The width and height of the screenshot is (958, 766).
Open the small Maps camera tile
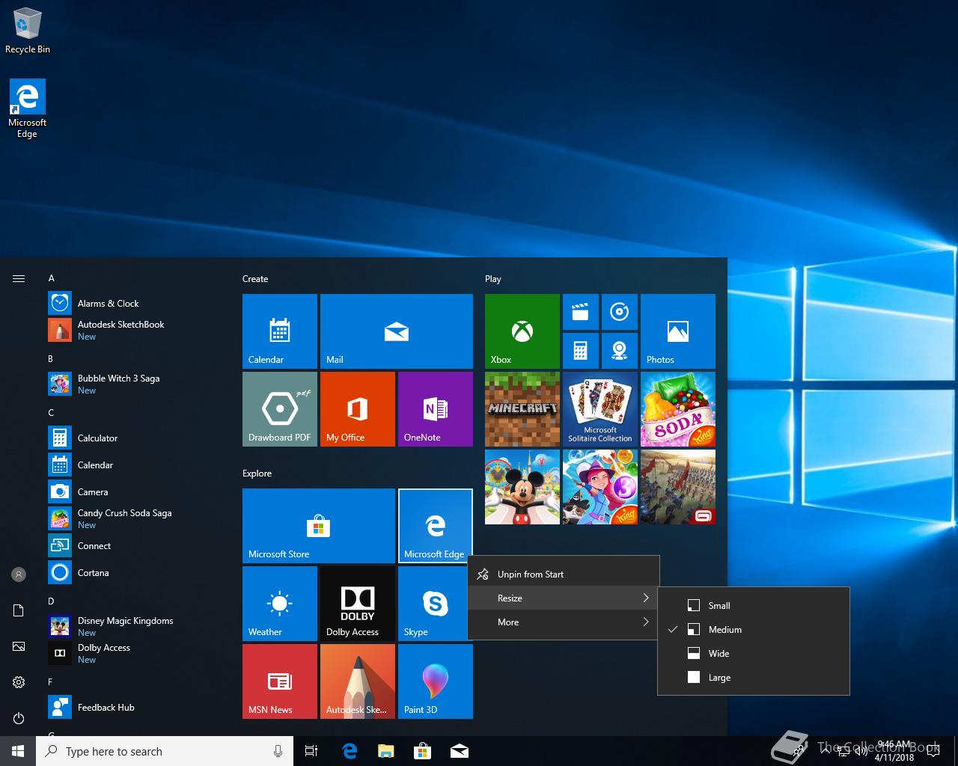(x=620, y=351)
